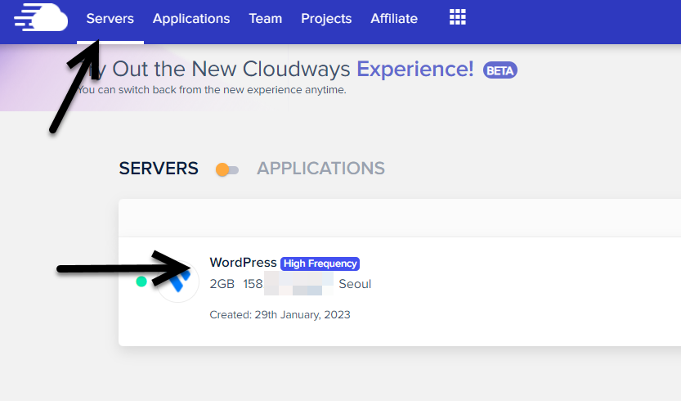
Task: Select the Affiliate menu item
Action: click(394, 19)
